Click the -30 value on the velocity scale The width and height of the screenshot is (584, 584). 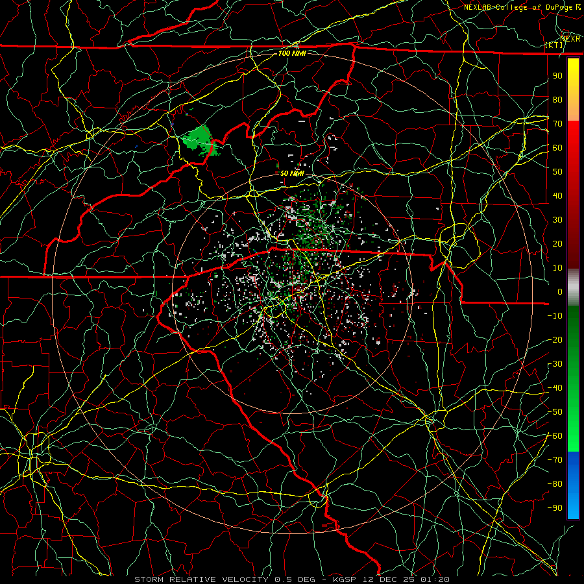(555, 363)
